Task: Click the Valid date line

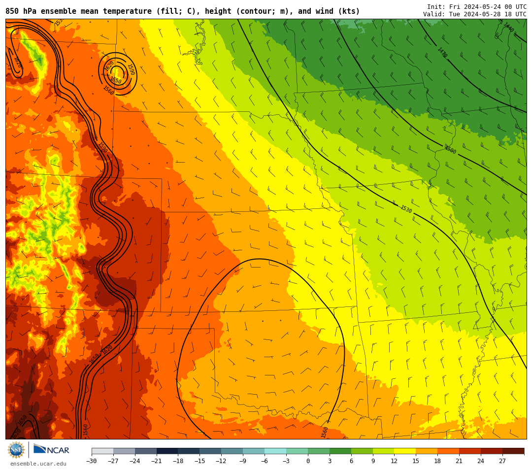Action: point(475,14)
